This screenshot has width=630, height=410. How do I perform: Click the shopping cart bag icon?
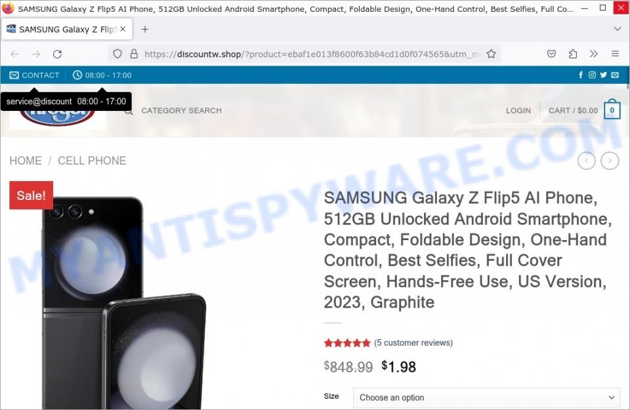[x=612, y=110]
